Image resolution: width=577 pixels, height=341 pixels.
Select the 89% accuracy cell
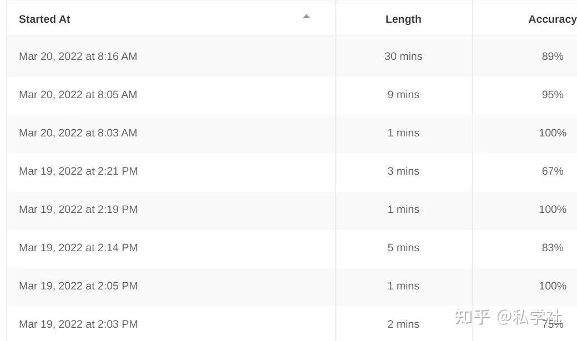553,56
